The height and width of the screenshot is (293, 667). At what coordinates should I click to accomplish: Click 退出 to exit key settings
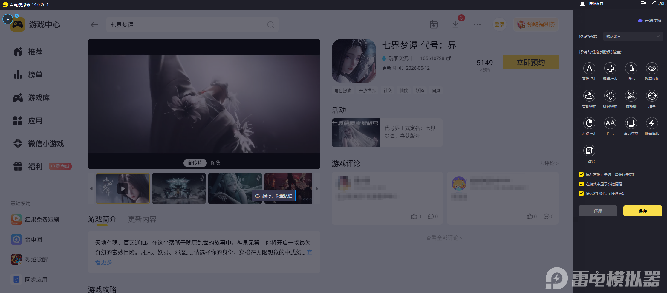[x=659, y=4]
